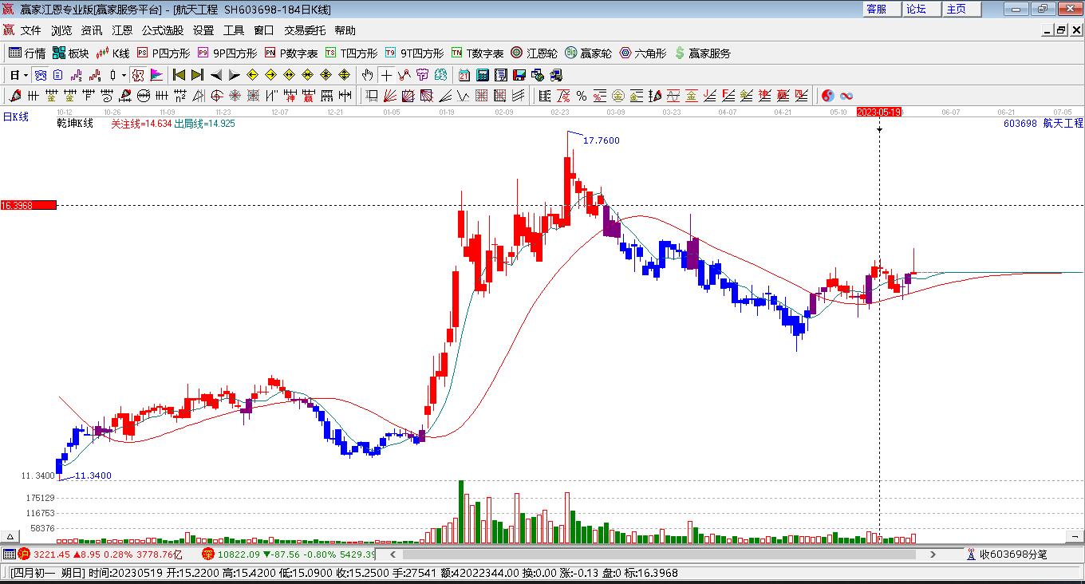Jump to last bar icon
The width and height of the screenshot is (1085, 584).
pyautogui.click(x=198, y=75)
